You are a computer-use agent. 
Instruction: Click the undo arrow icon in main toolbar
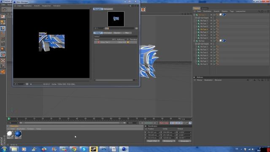tap(4, 9)
